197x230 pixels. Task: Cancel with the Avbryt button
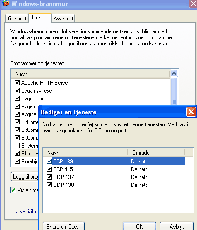177,226
